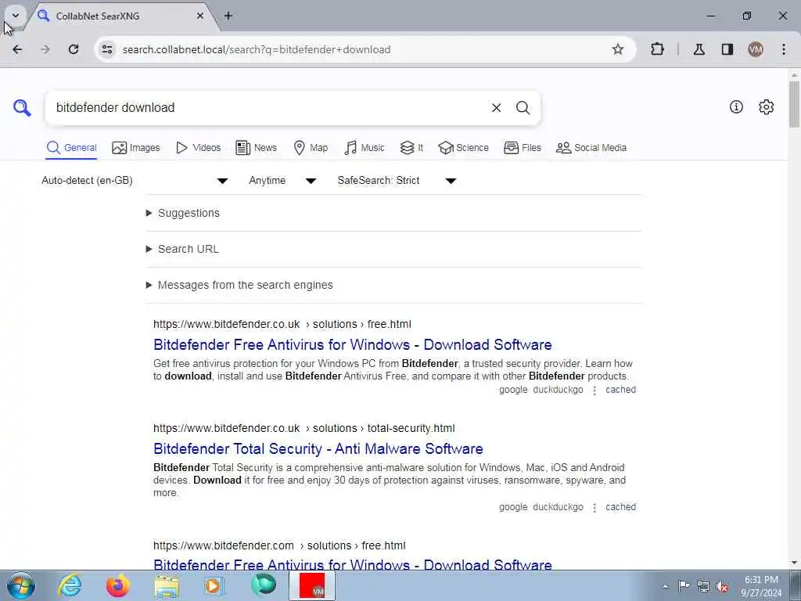Screen dimensions: 801x601
Task: Submit search with the magnifier button
Action: coord(523,108)
